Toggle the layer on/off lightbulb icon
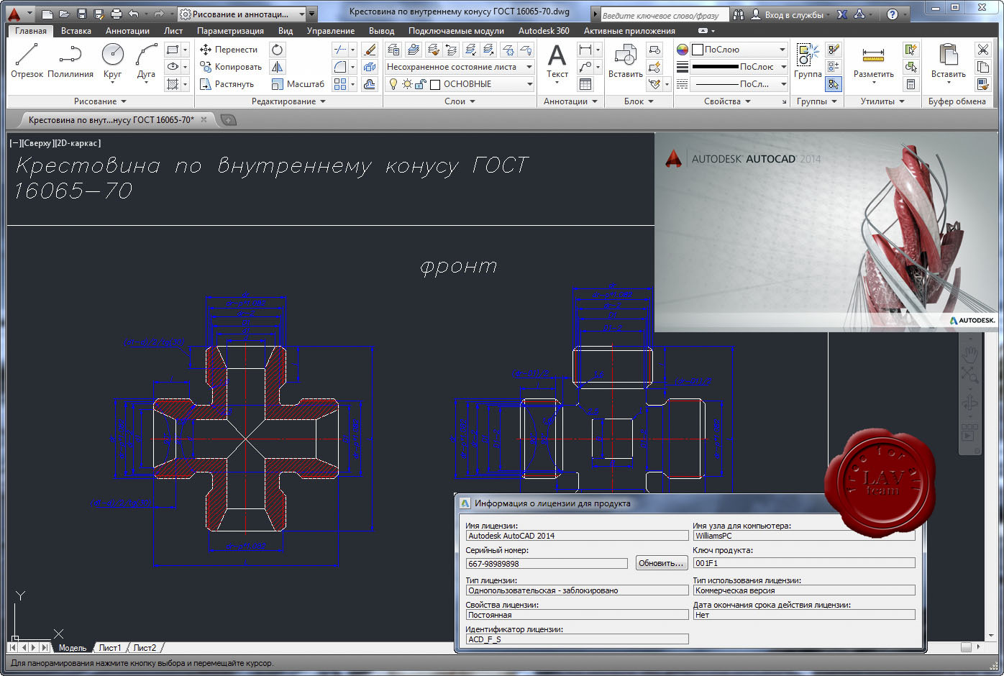The height and width of the screenshot is (676, 1004). click(x=393, y=84)
